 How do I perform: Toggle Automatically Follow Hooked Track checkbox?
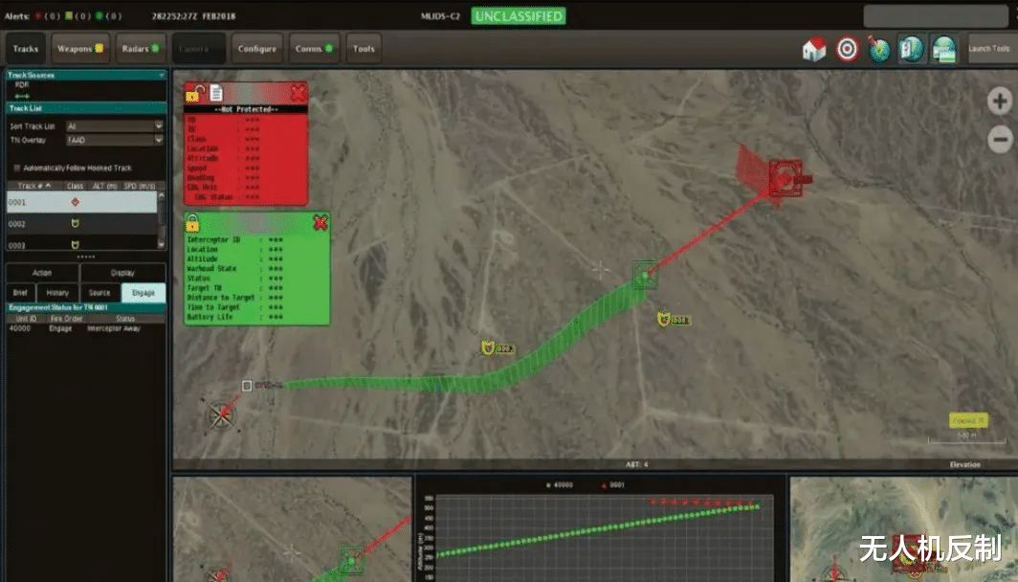click(x=17, y=168)
